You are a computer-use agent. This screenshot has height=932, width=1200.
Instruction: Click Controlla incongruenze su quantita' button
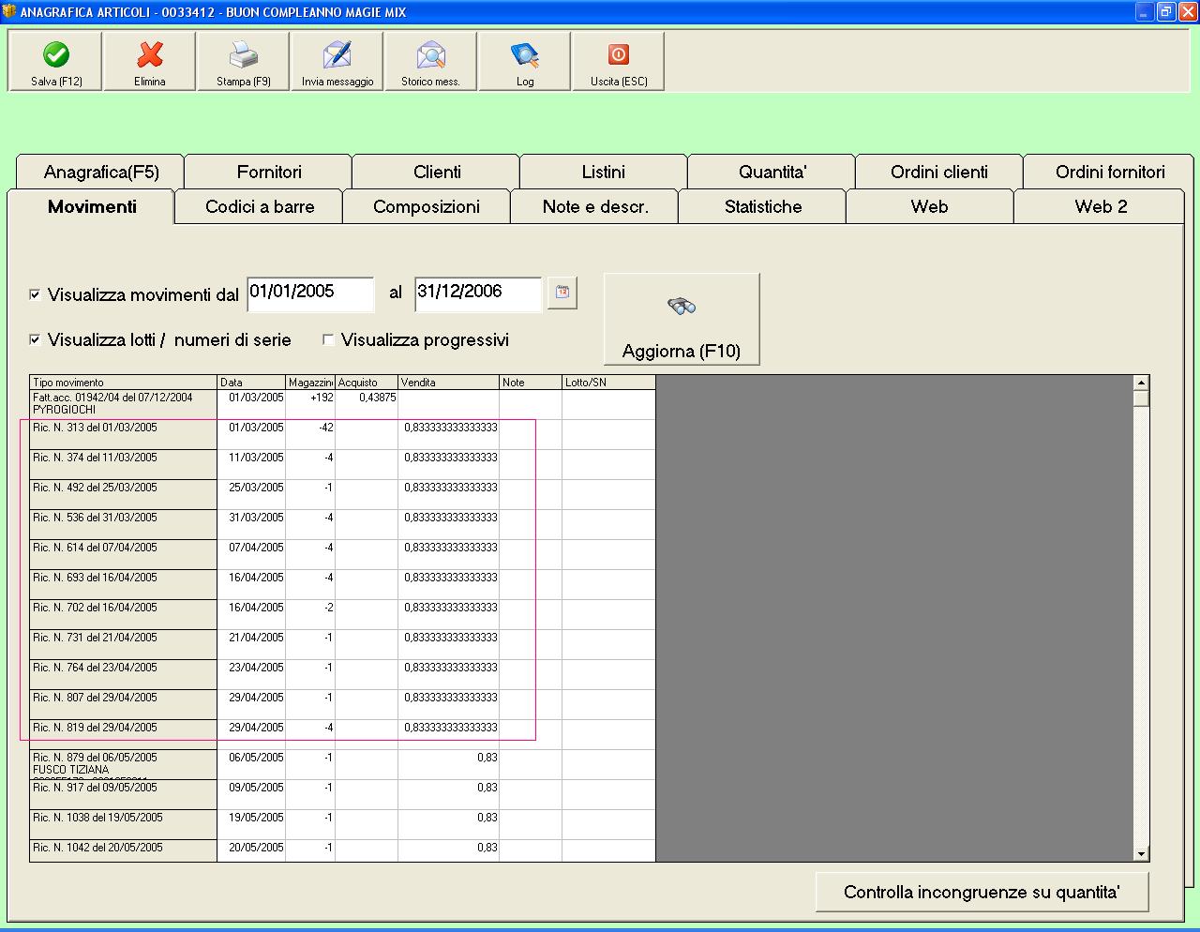[x=982, y=892]
